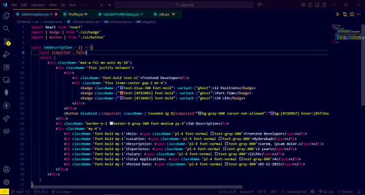This screenshot has height=195, width=365.
Task: Click the VS Code logo icon
Action: [5, 5]
